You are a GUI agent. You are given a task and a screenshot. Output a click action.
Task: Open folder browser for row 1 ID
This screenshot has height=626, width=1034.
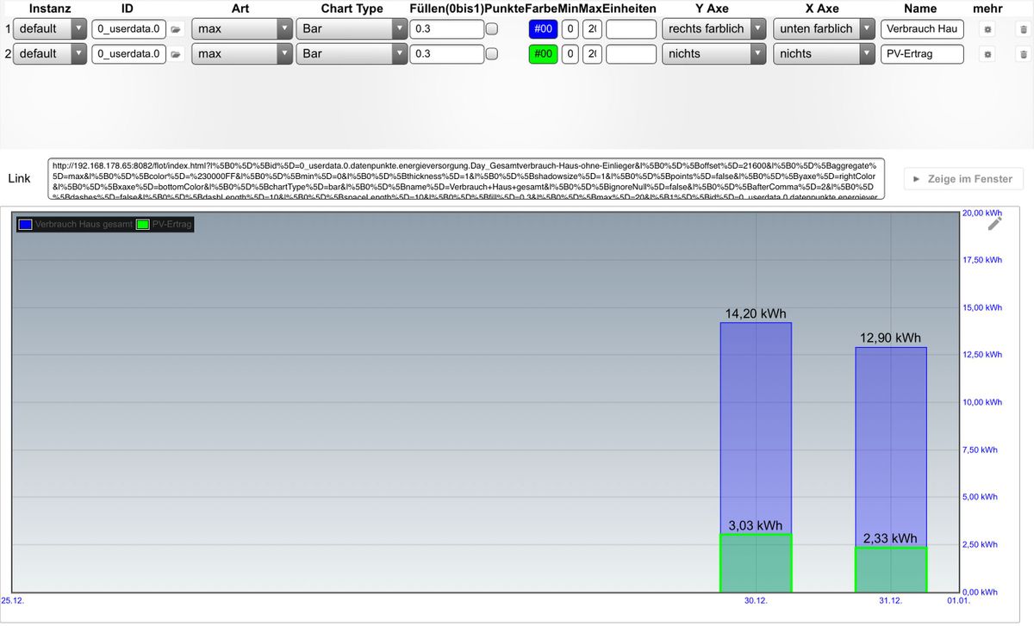[176, 28]
